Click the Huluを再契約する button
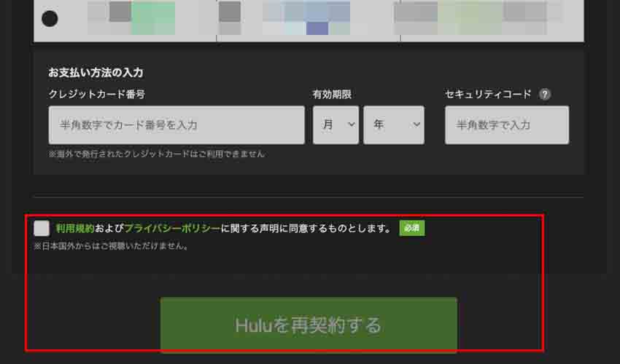 pos(309,325)
